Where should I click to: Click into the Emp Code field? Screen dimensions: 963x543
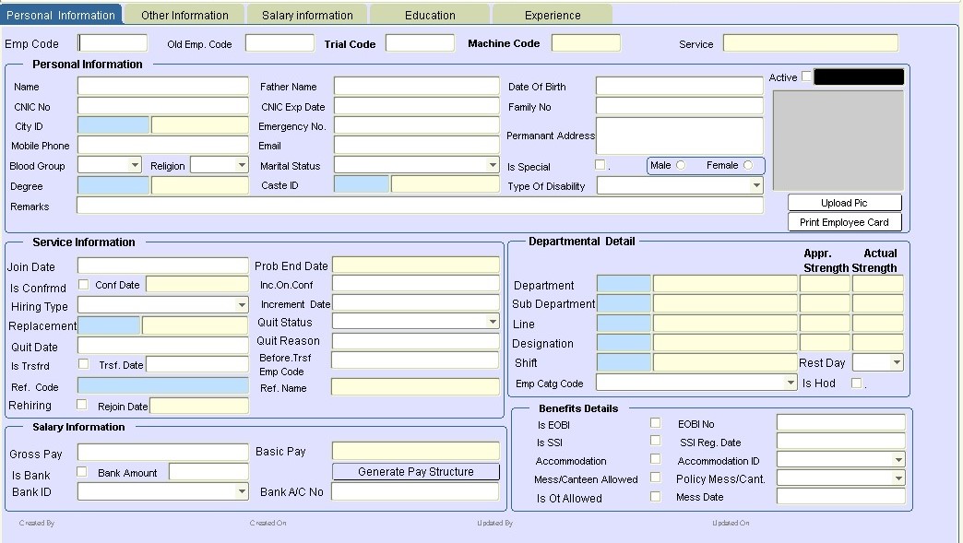(x=113, y=43)
